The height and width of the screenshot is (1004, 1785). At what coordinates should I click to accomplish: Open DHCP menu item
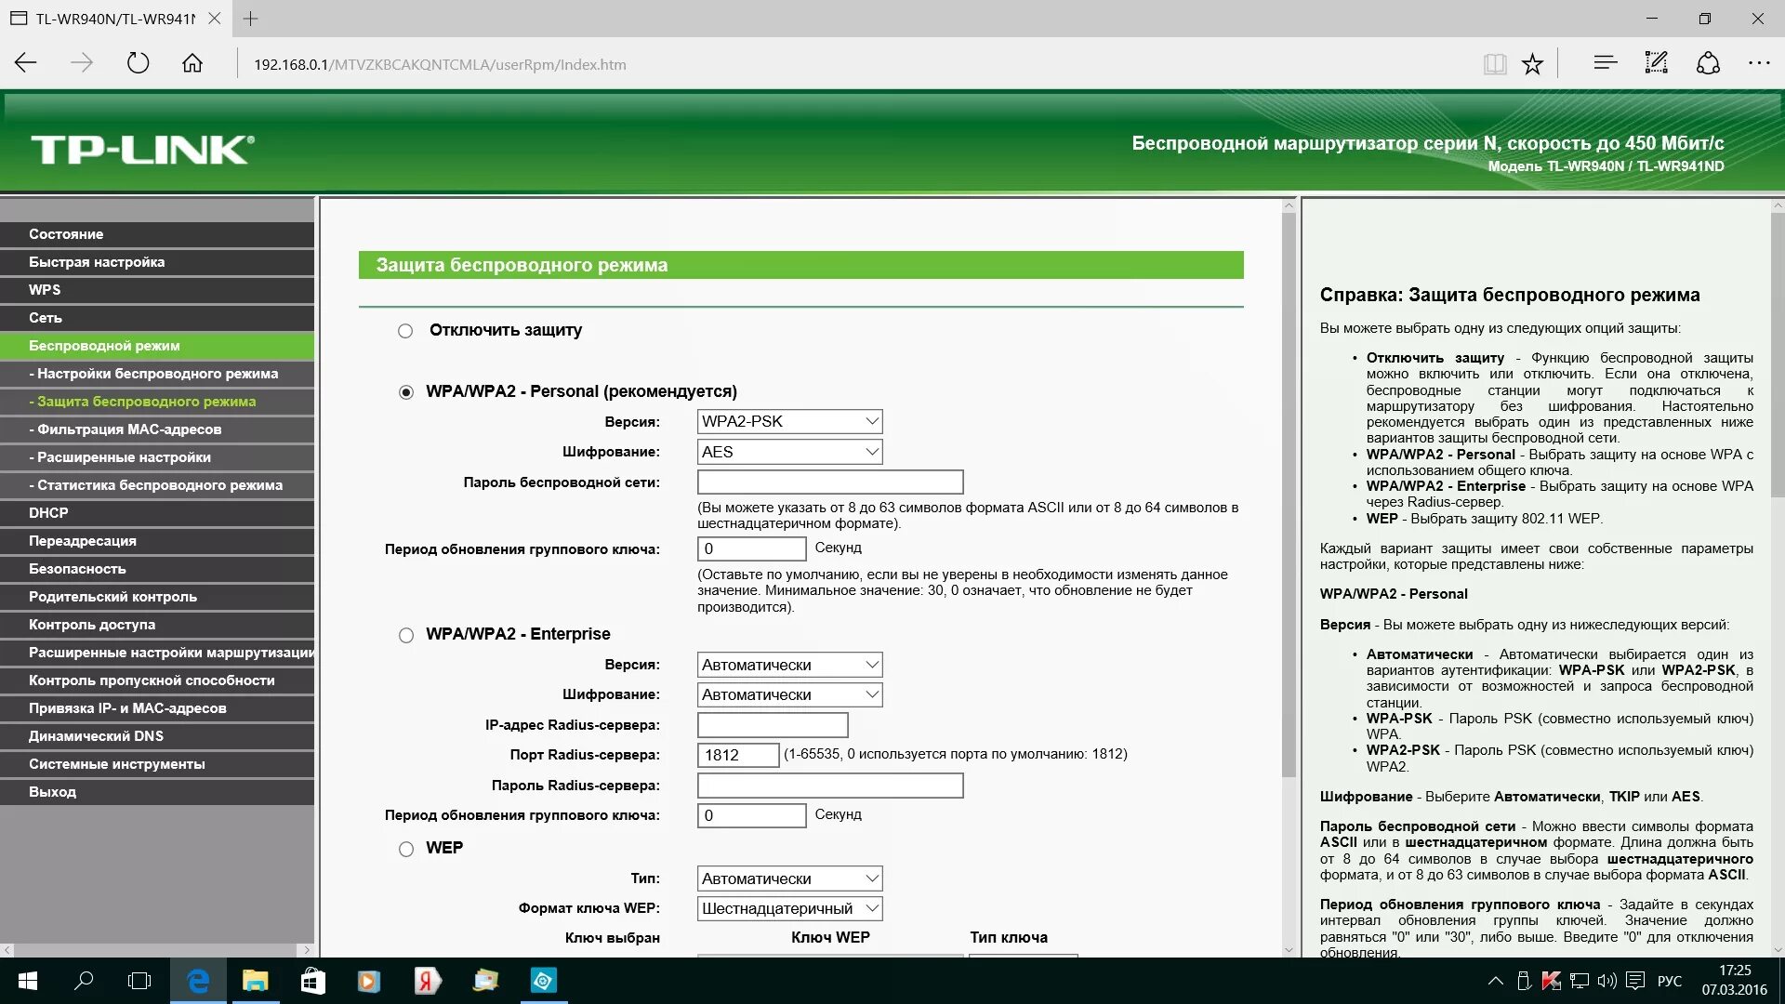(x=157, y=513)
